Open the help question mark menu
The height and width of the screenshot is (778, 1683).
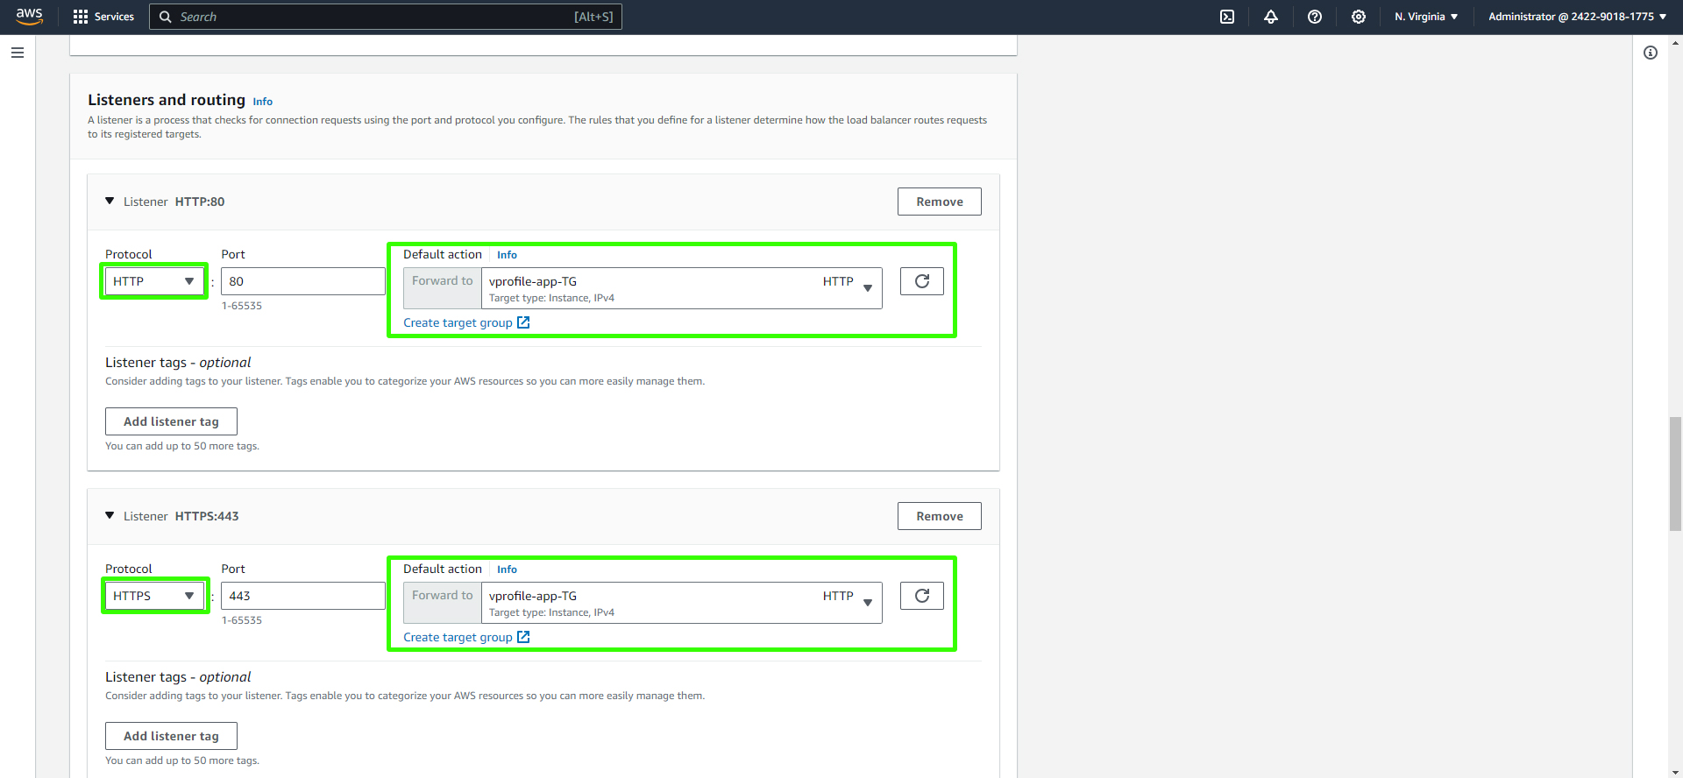point(1315,17)
